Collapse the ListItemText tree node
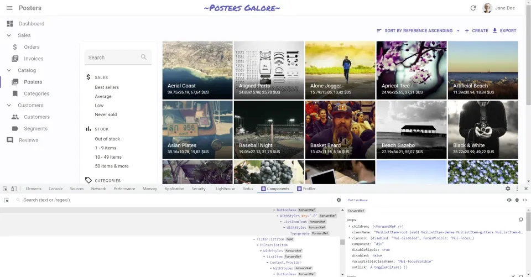This screenshot has width=531, height=277. pos(281,222)
